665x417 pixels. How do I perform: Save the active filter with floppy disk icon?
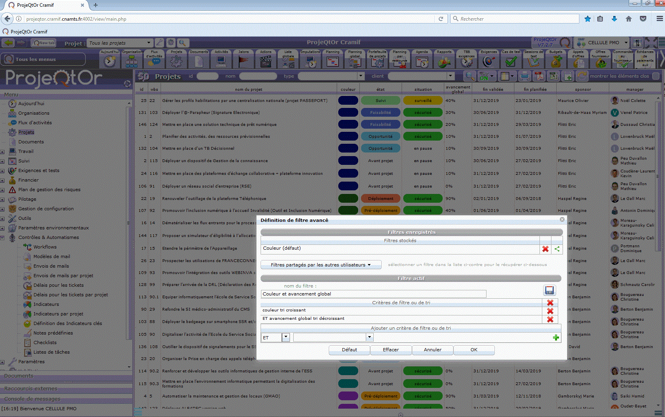point(549,290)
